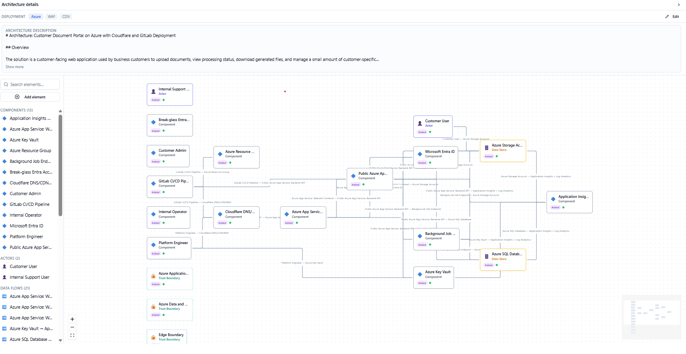Click the Add element button

[30, 97]
